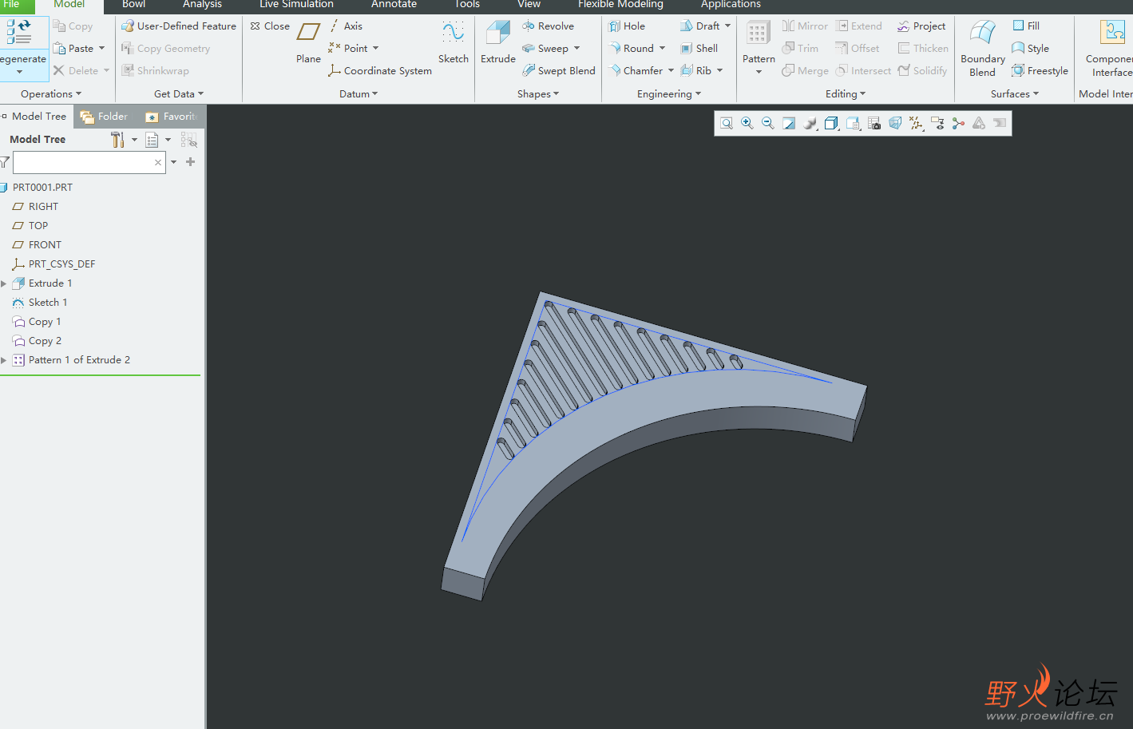
Task: Refit the model to the screen
Action: coord(727,123)
